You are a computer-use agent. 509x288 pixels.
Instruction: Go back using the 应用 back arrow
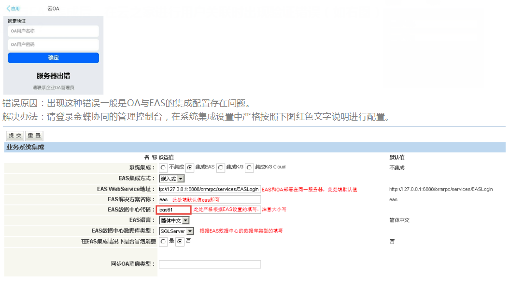[13, 8]
